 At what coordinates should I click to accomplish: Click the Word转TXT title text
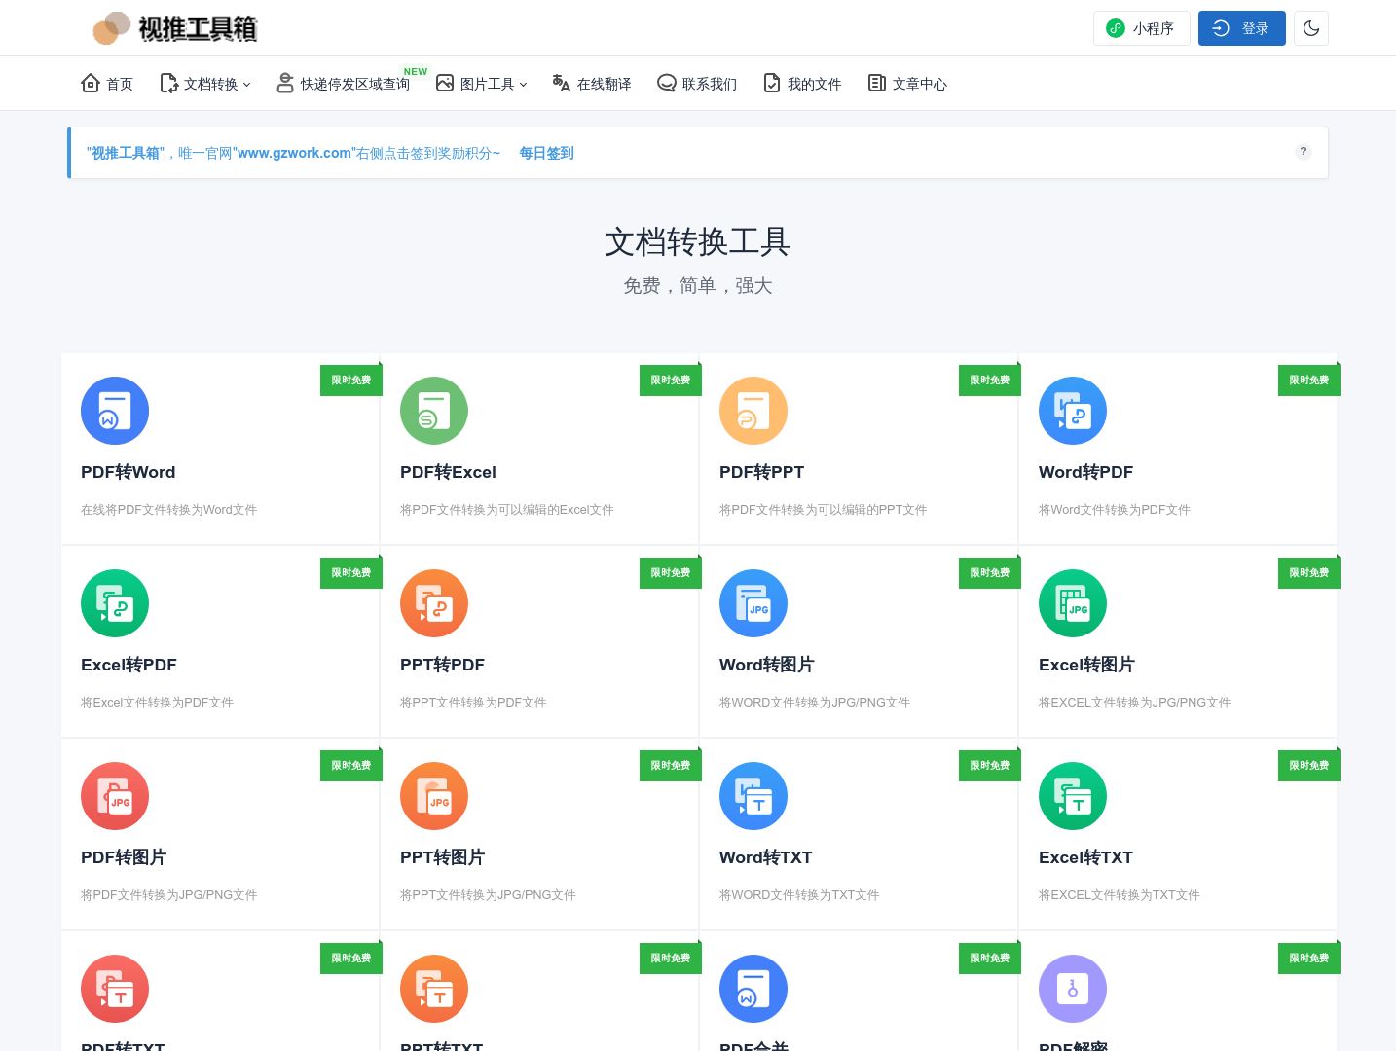click(x=765, y=857)
